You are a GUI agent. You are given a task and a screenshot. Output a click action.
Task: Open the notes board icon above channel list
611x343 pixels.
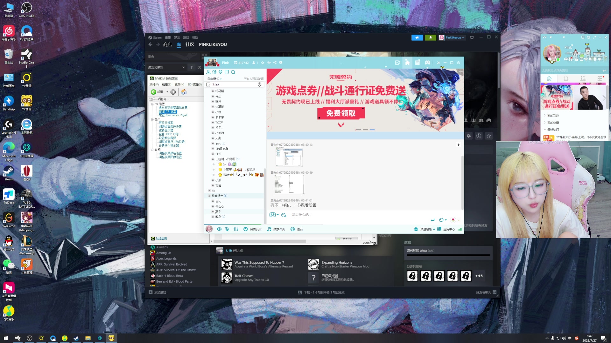coord(227,72)
